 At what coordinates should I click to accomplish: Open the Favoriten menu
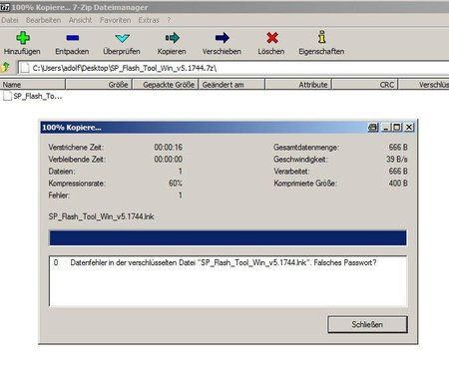[x=115, y=20]
